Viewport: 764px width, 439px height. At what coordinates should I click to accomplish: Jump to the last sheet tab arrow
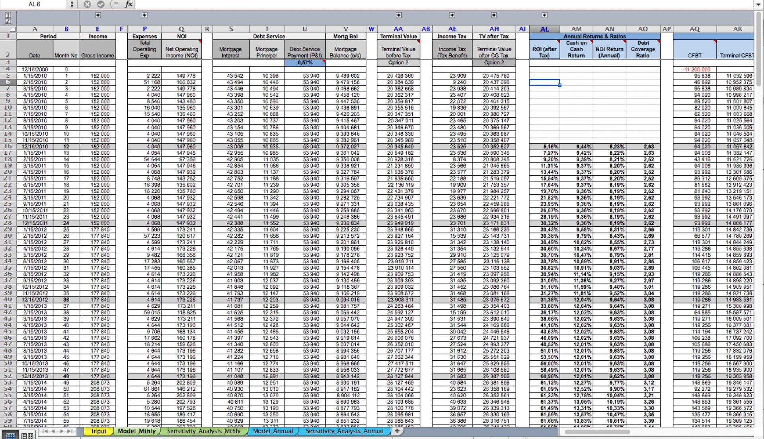70,431
